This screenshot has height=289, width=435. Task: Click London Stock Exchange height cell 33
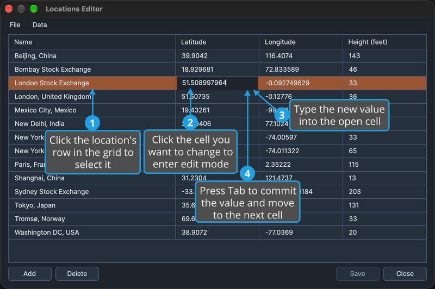384,83
